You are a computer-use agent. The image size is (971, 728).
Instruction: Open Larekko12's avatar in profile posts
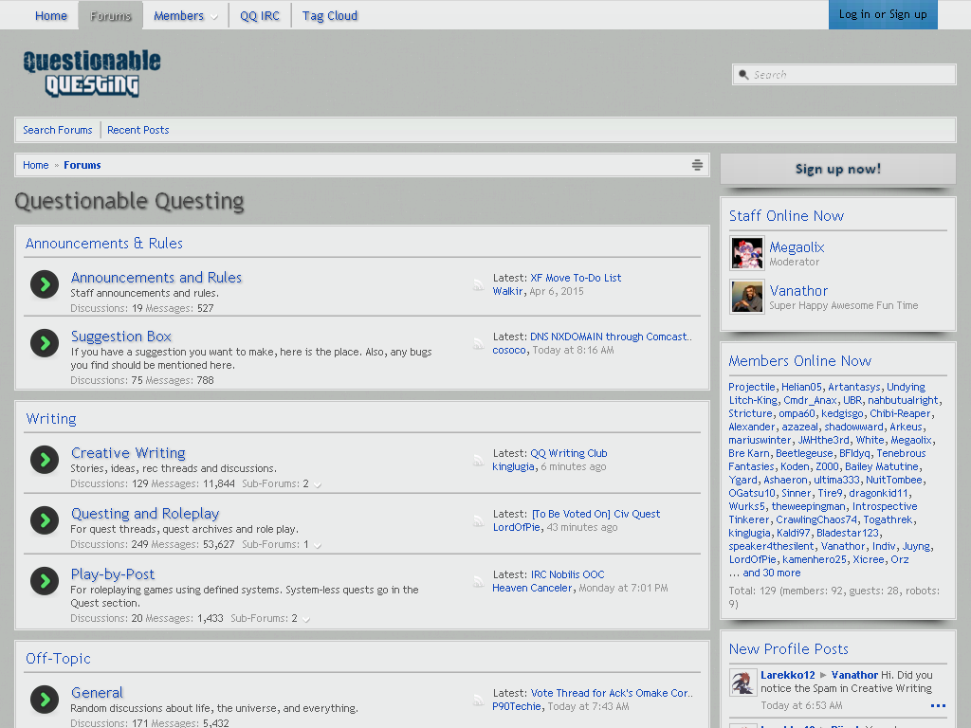click(x=743, y=682)
